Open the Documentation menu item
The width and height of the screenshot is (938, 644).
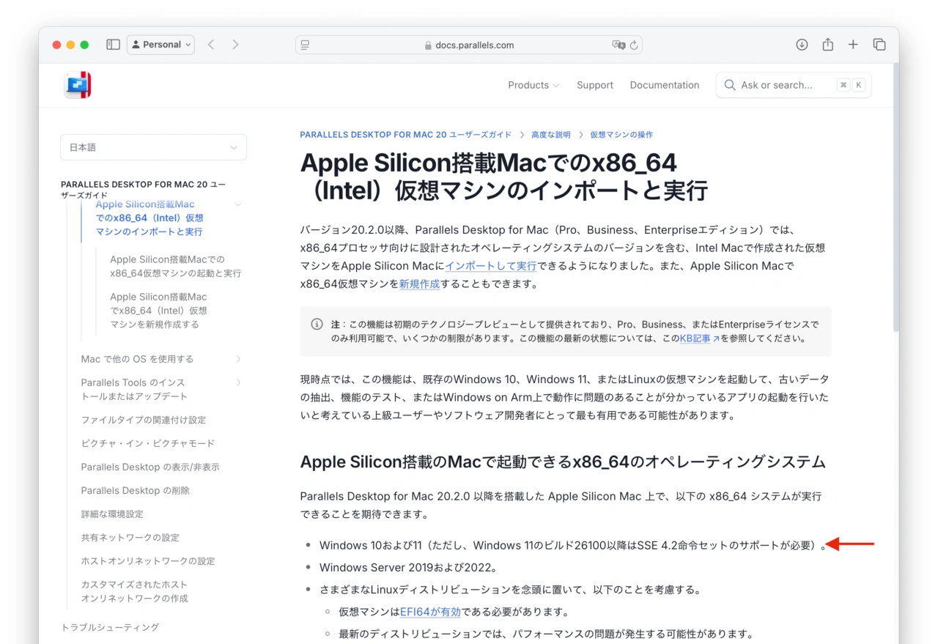click(664, 85)
